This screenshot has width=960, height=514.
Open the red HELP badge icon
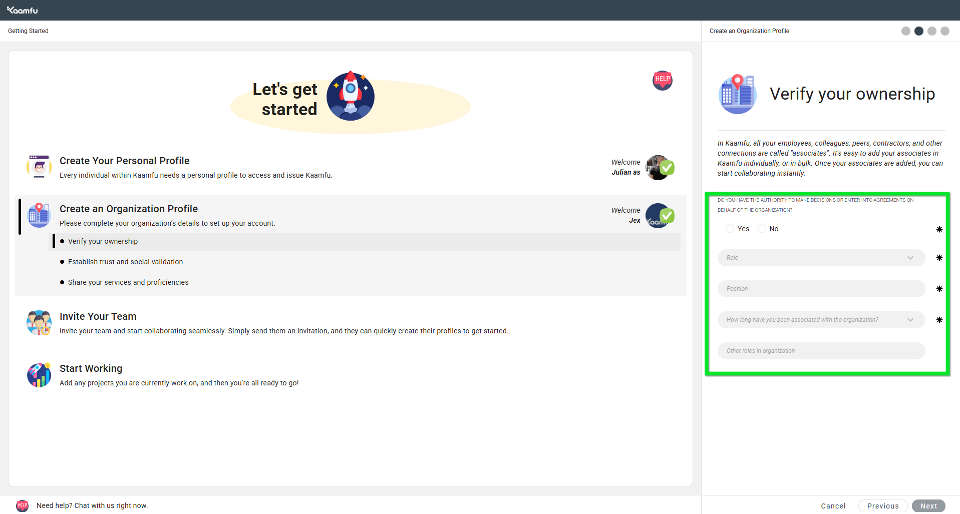click(x=662, y=80)
